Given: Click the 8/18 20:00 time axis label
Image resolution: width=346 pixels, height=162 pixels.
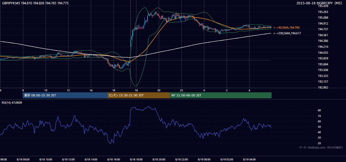Looking at the screenshot, I should tap(159, 159).
